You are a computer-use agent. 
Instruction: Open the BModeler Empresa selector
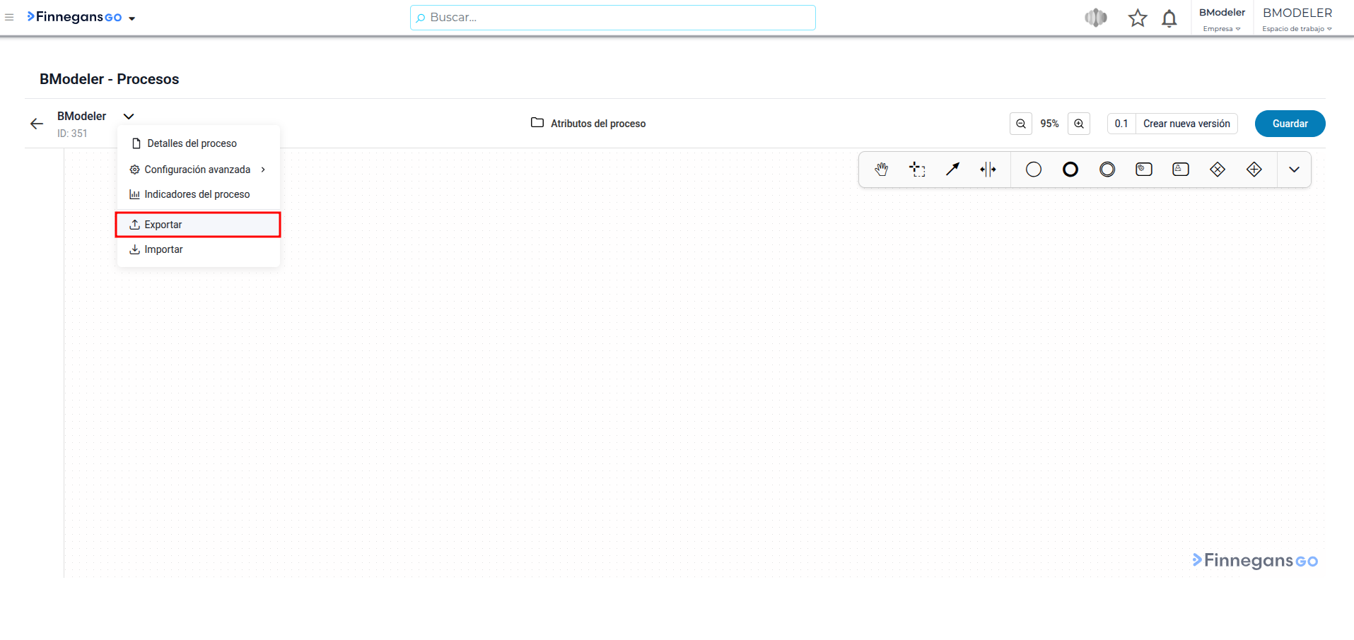click(1222, 19)
